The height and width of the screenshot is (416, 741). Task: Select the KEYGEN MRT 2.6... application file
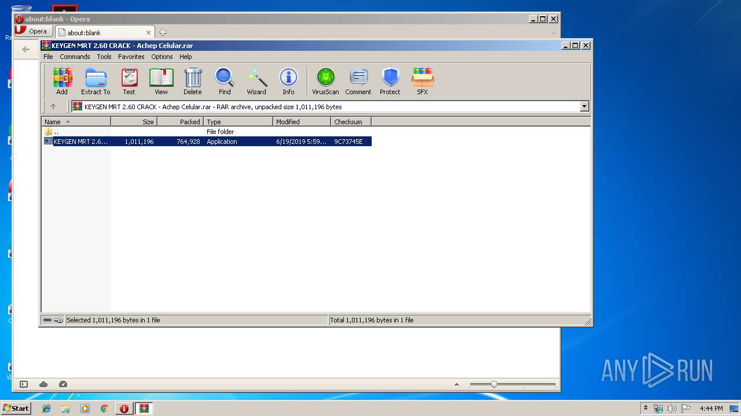pos(207,142)
